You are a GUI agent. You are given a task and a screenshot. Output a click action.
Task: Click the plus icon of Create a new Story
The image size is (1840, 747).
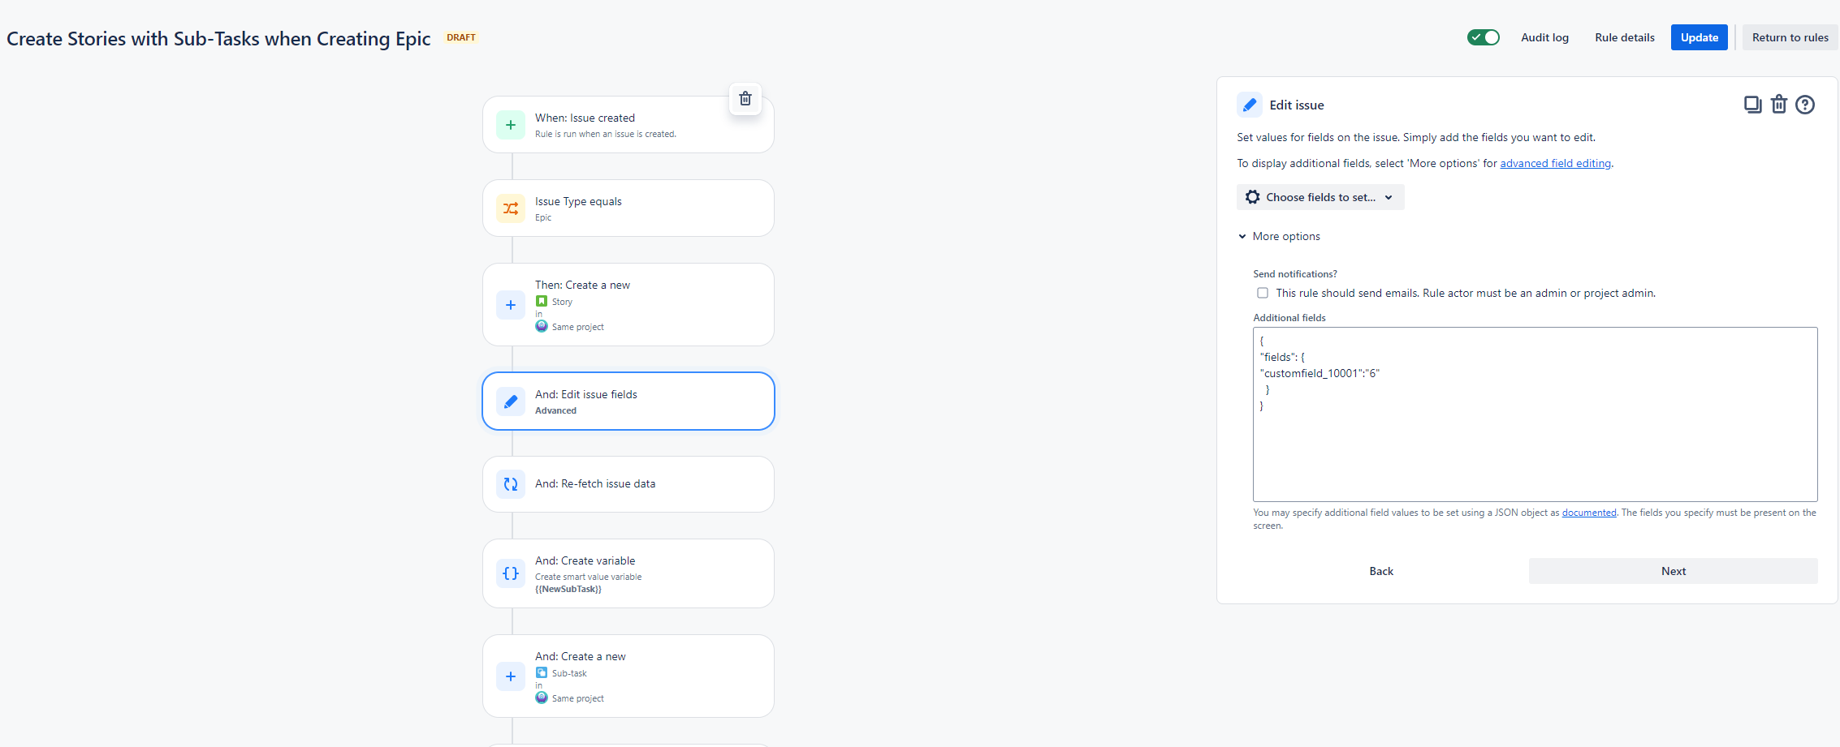point(511,305)
